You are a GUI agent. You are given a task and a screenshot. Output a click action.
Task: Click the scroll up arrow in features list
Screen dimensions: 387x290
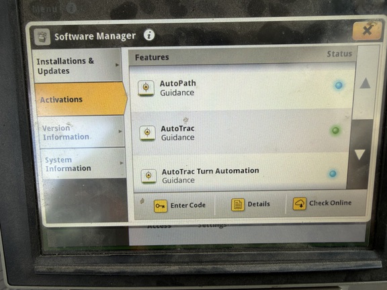pyautogui.click(x=365, y=83)
